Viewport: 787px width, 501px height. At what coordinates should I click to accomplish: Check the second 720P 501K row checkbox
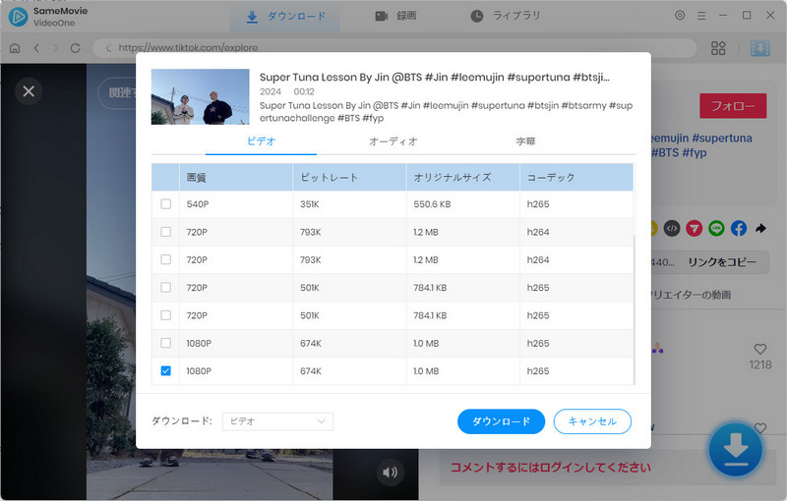tap(165, 315)
